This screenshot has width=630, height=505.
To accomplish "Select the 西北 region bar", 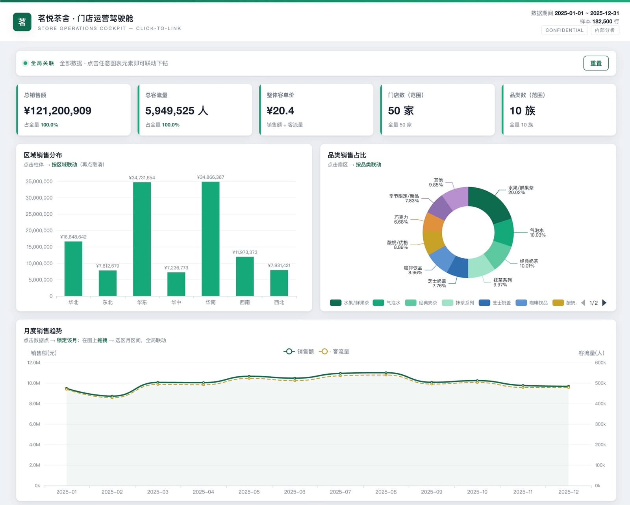I will point(279,283).
